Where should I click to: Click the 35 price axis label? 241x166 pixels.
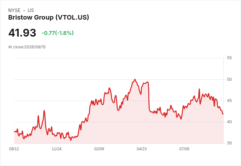pos(229,143)
